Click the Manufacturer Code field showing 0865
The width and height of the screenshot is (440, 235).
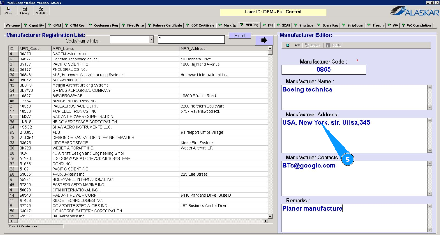tap(324, 70)
